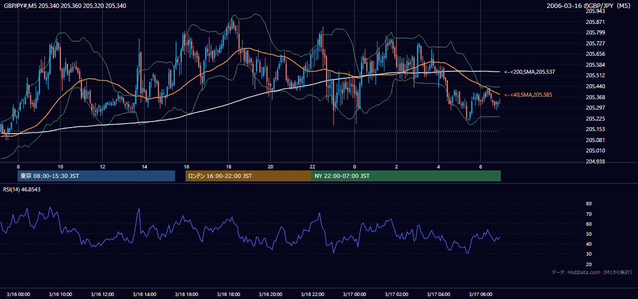This screenshot has width=638, height=299.
Task: Click the Tokyo session bar 東京 08:00-15:30 JST
Action: click(x=96, y=176)
